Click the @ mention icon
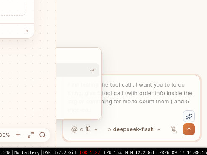 point(74,129)
